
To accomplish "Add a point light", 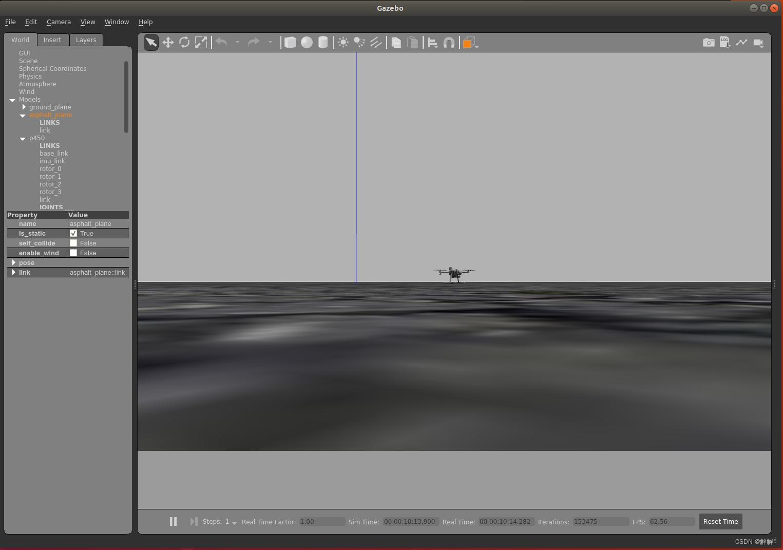I will point(343,43).
